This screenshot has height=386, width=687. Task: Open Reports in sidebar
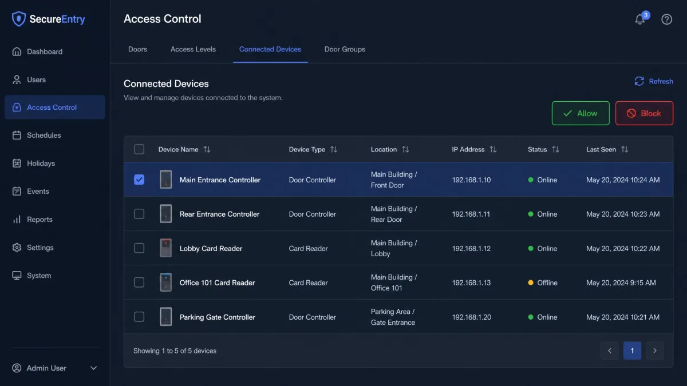click(x=55, y=220)
